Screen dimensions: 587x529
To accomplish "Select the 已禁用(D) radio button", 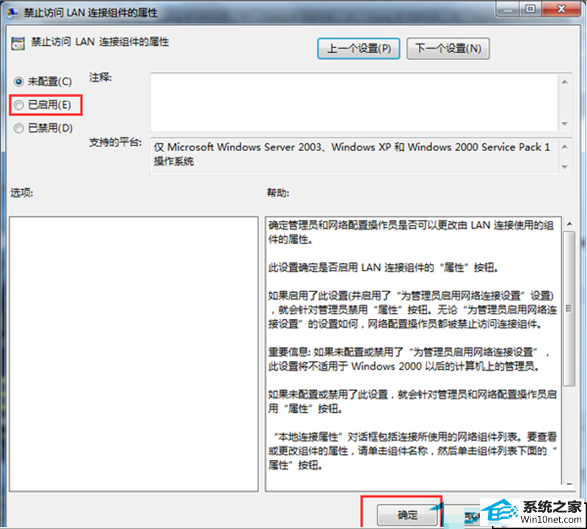I will coord(18,128).
